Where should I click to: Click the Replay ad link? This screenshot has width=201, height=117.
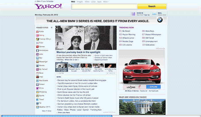coord(144,91)
